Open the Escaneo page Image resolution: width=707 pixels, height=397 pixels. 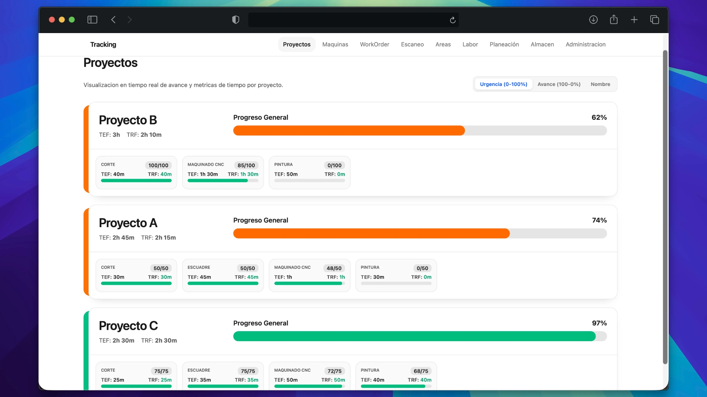tap(412, 44)
